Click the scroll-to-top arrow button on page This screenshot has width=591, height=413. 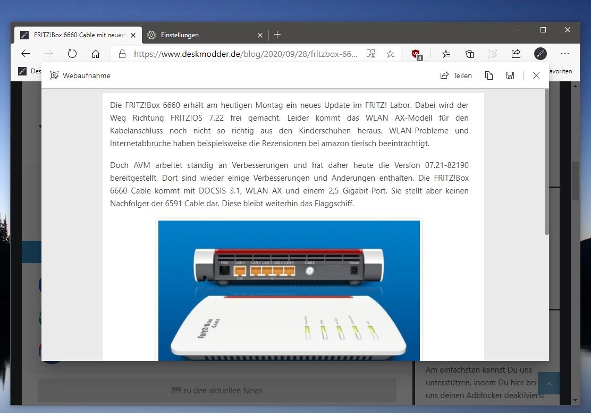pyautogui.click(x=549, y=383)
